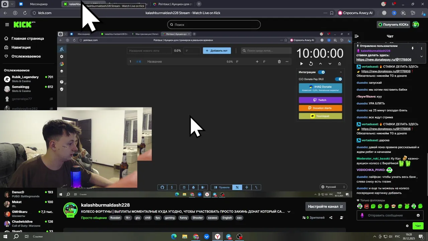Click the kick.com address bar

click(45, 13)
